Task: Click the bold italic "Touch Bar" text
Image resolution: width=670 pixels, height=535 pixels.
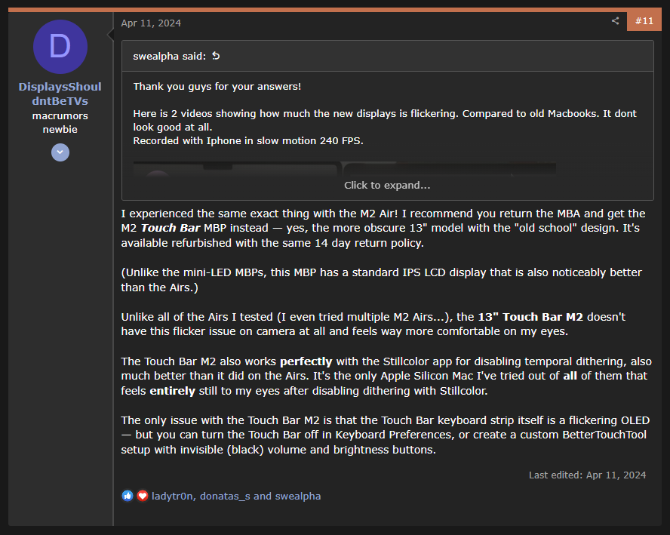Action: click(170, 228)
